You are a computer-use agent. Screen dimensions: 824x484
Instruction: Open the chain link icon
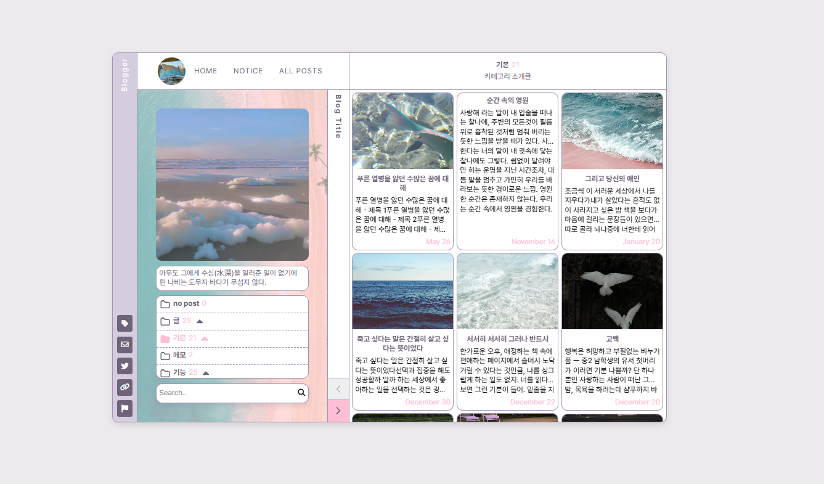[124, 387]
